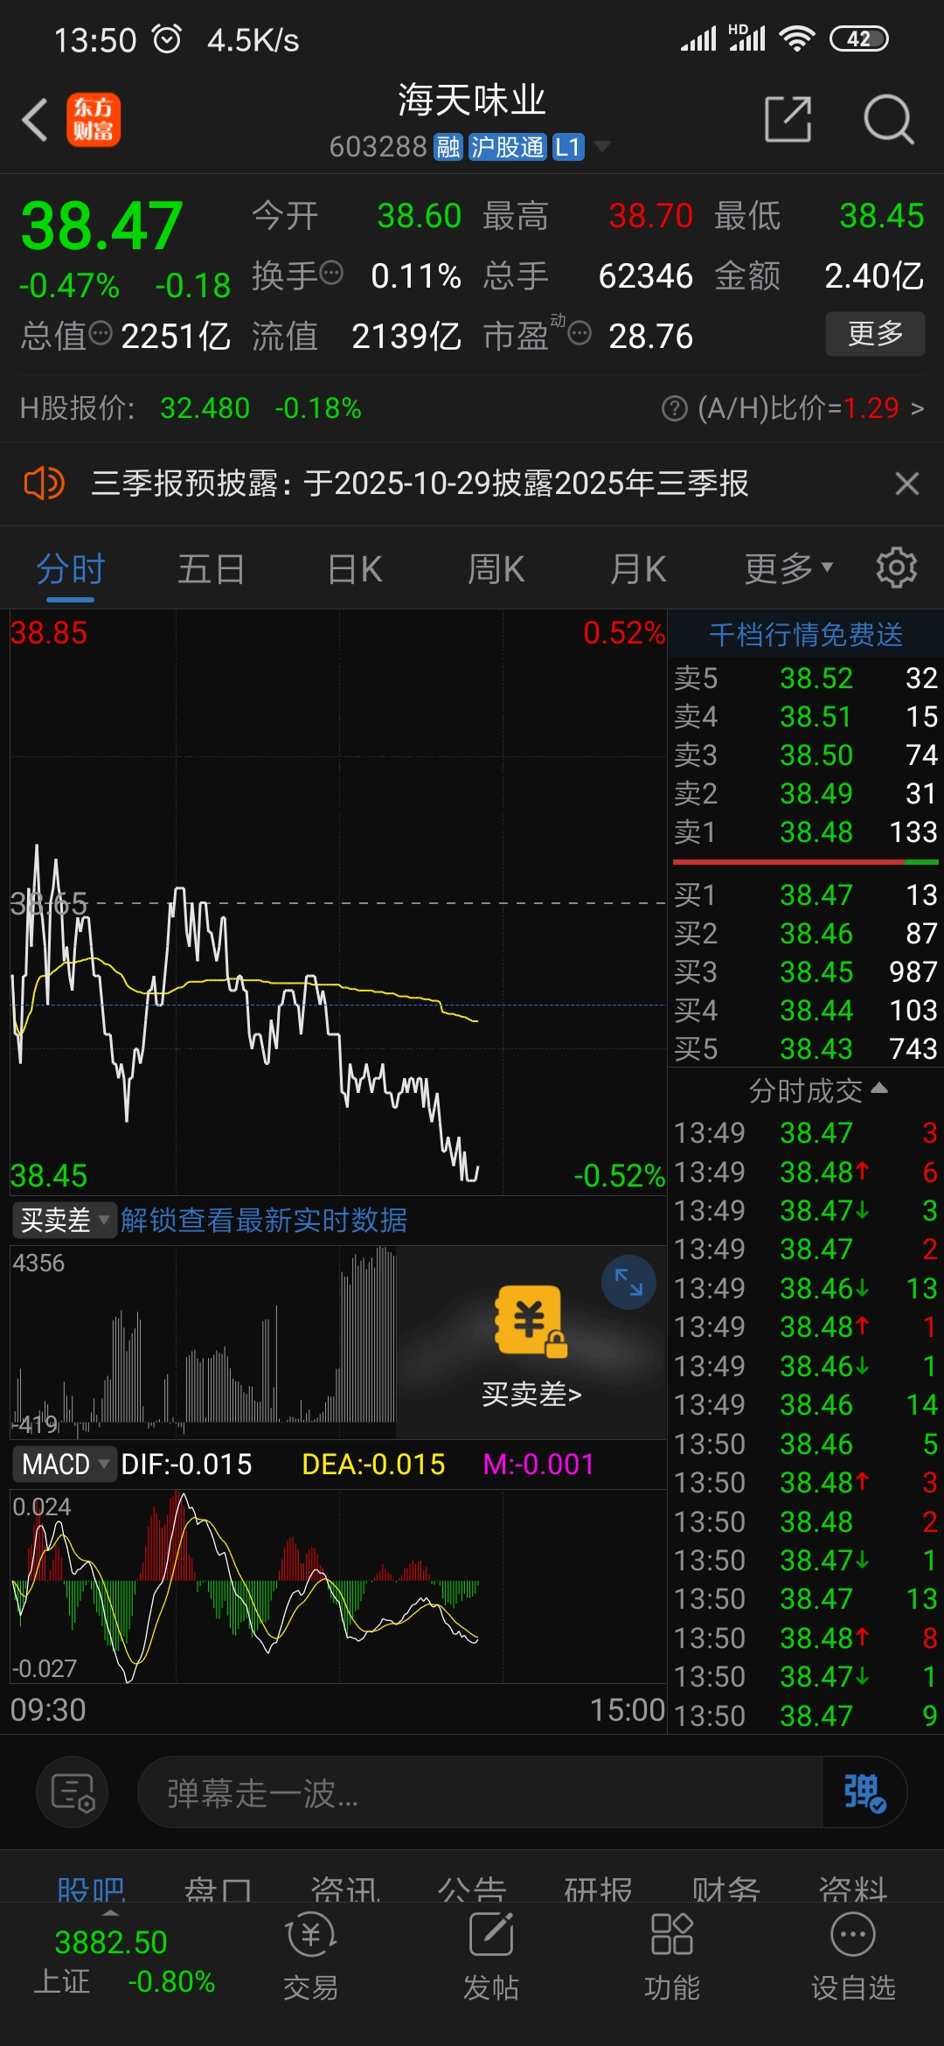Open the 功能 functions icon
The height and width of the screenshot is (2046, 944).
672,1958
